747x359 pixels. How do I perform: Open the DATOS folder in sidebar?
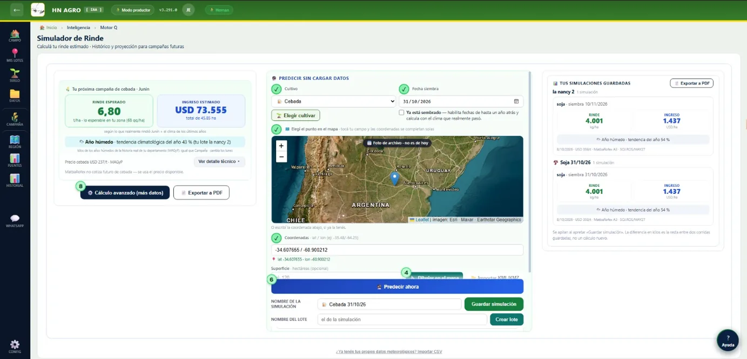[x=15, y=96]
